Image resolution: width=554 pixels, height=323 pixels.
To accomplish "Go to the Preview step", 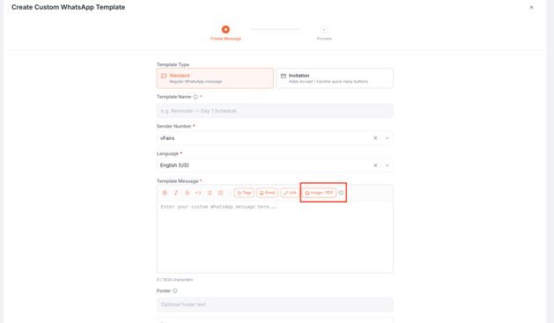I will pos(324,33).
